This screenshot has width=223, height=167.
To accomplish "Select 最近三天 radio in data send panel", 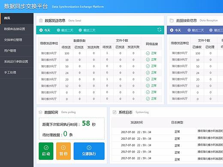I will coord(80,30).
